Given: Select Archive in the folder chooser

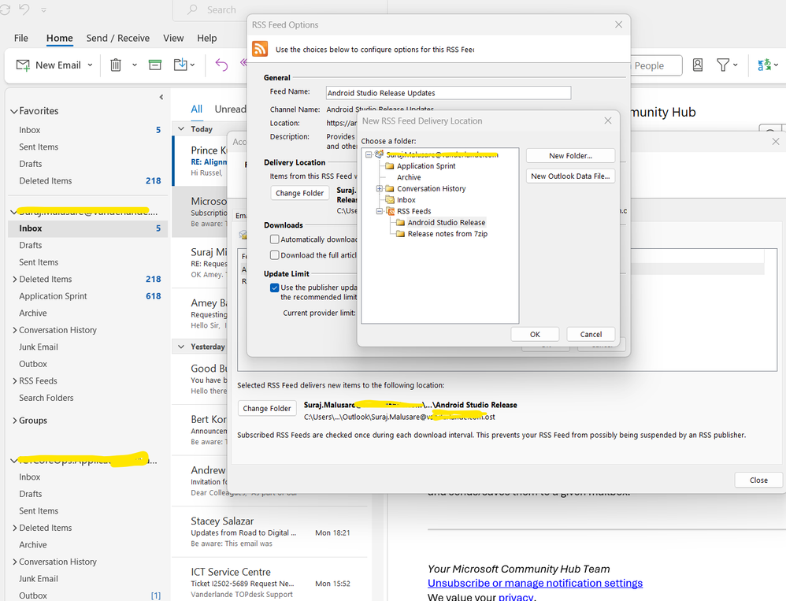Looking at the screenshot, I should (409, 177).
